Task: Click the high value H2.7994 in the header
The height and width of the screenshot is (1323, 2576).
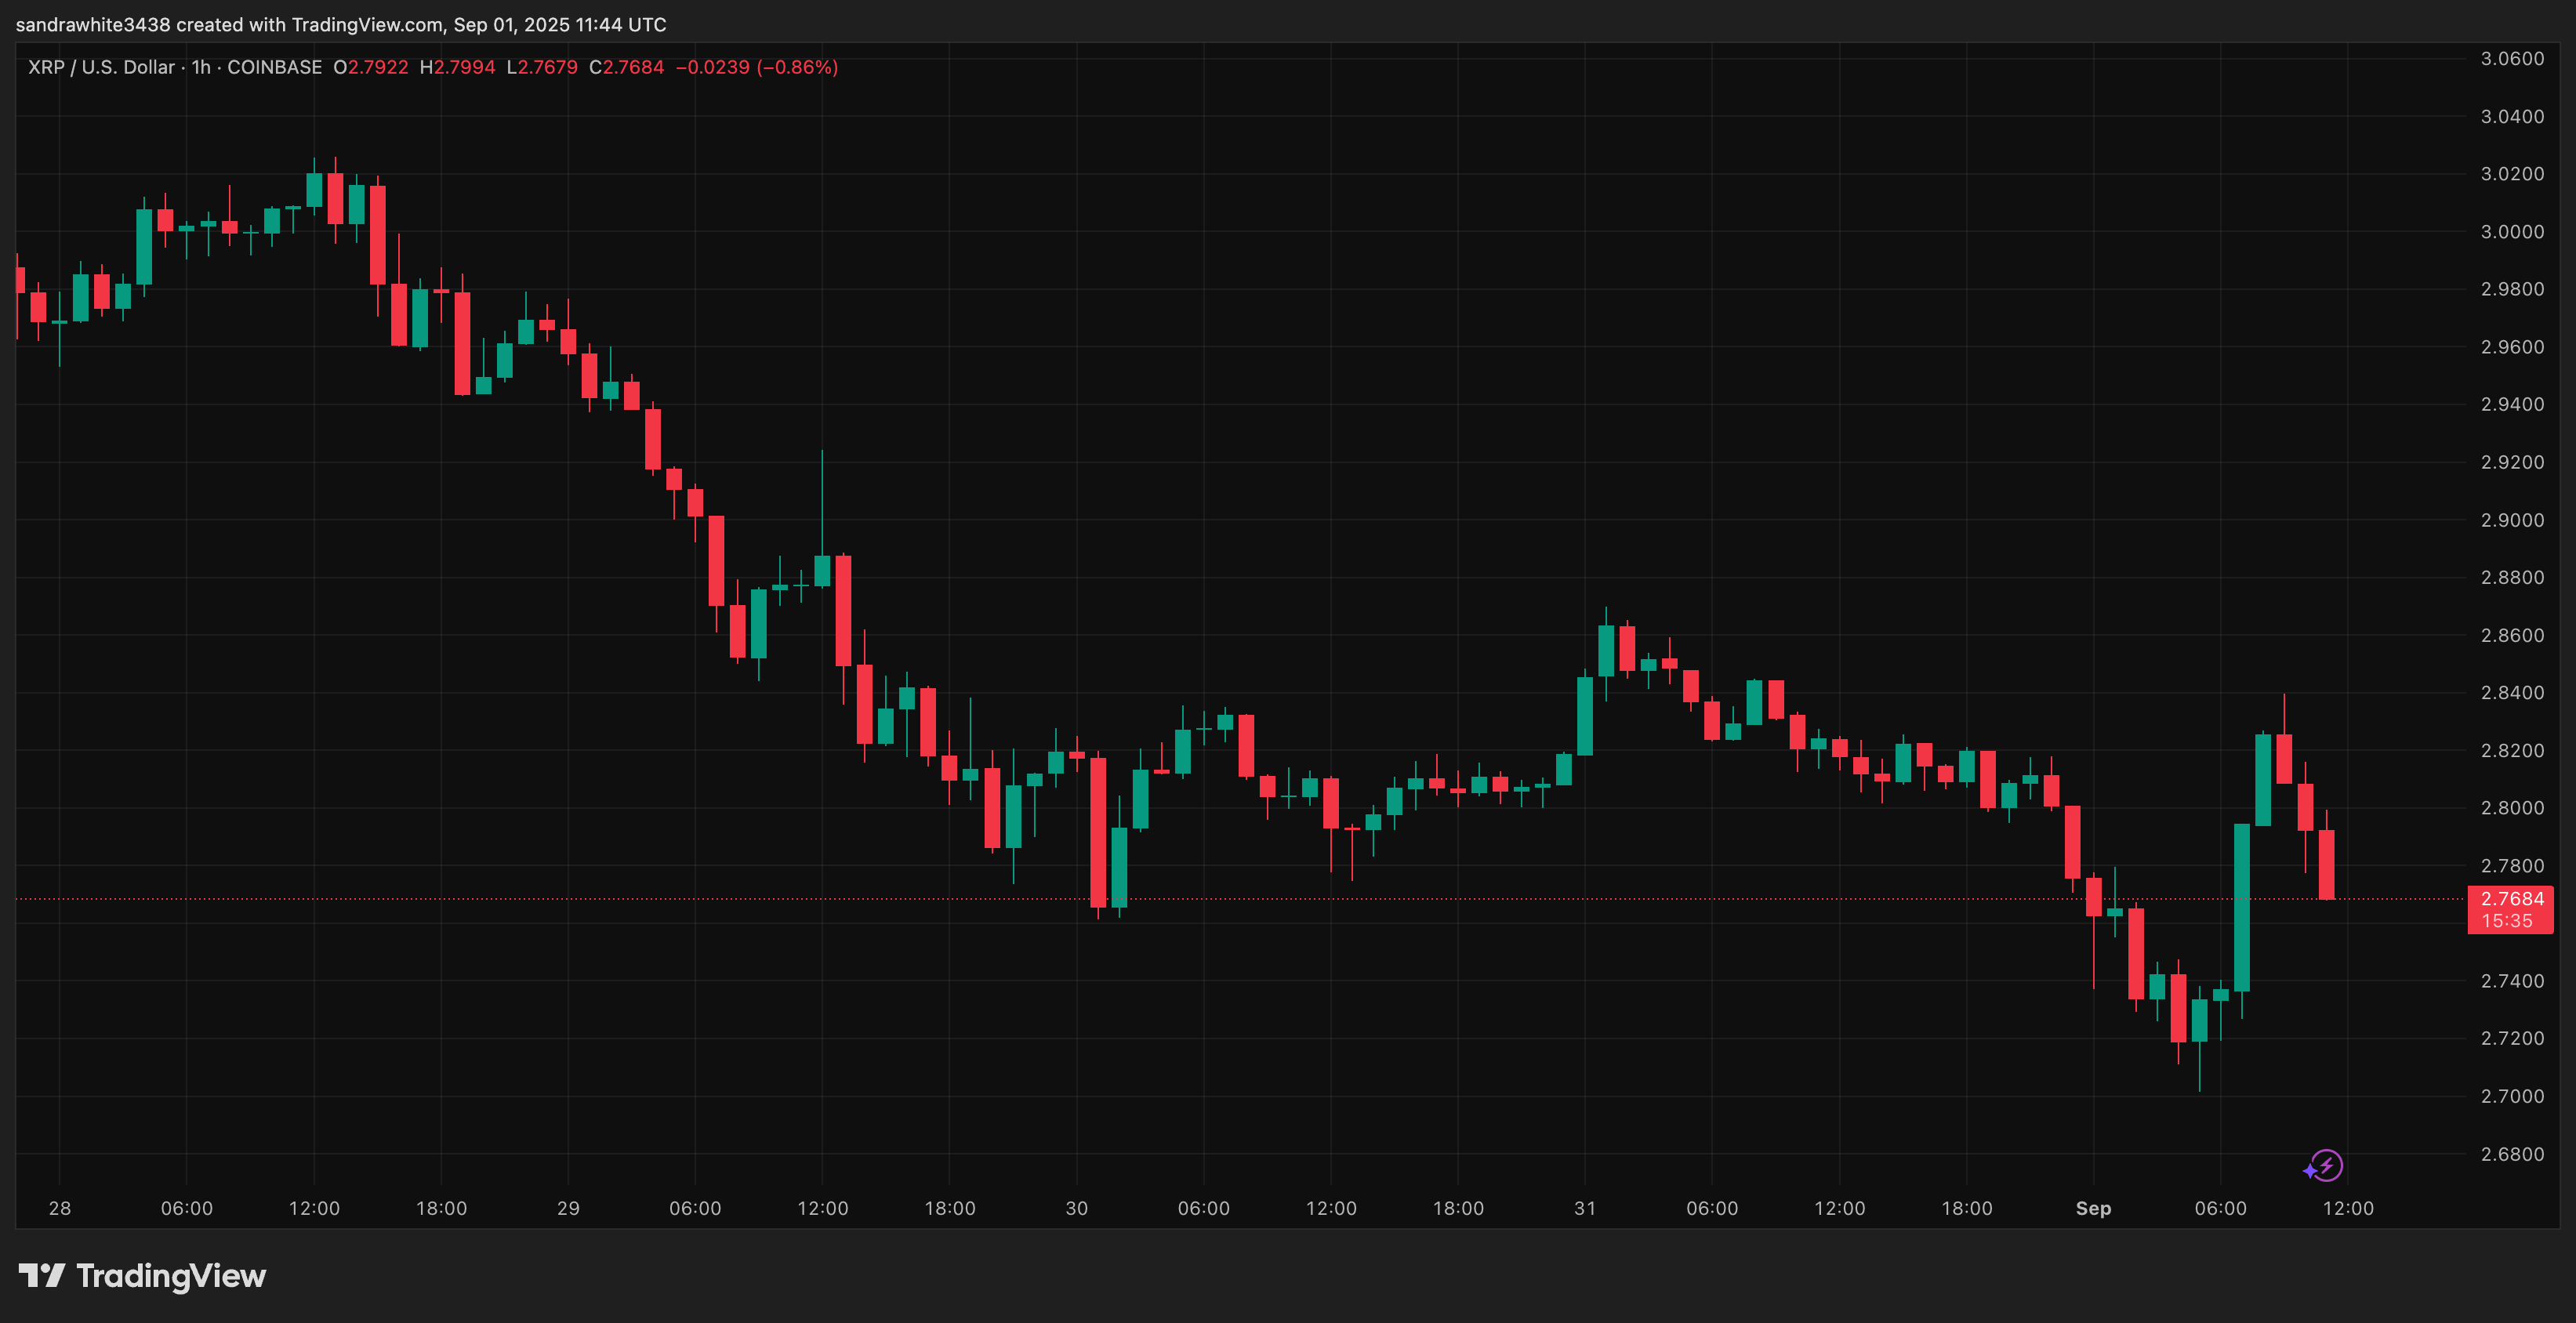Action: (x=457, y=67)
